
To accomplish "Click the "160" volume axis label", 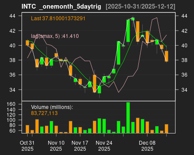I will [x=11, y=104].
